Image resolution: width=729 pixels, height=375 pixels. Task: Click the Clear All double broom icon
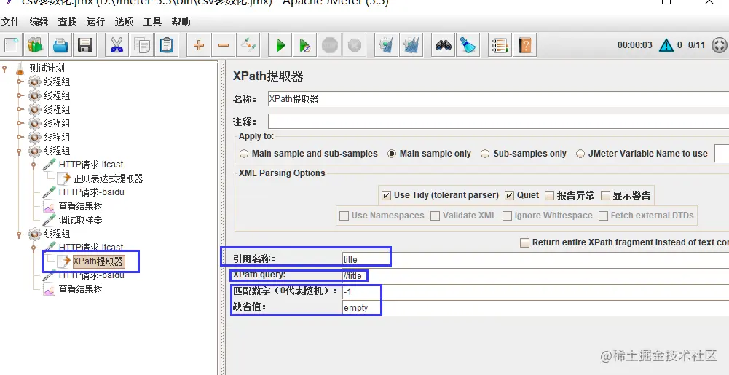411,45
